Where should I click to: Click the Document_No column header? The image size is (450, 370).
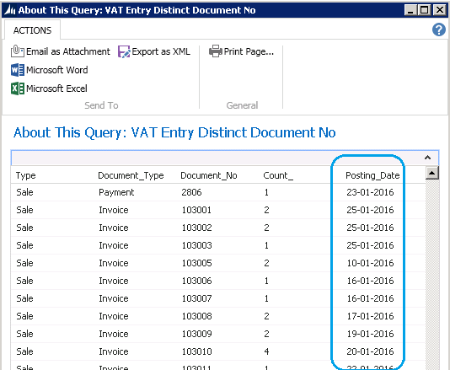pos(209,175)
